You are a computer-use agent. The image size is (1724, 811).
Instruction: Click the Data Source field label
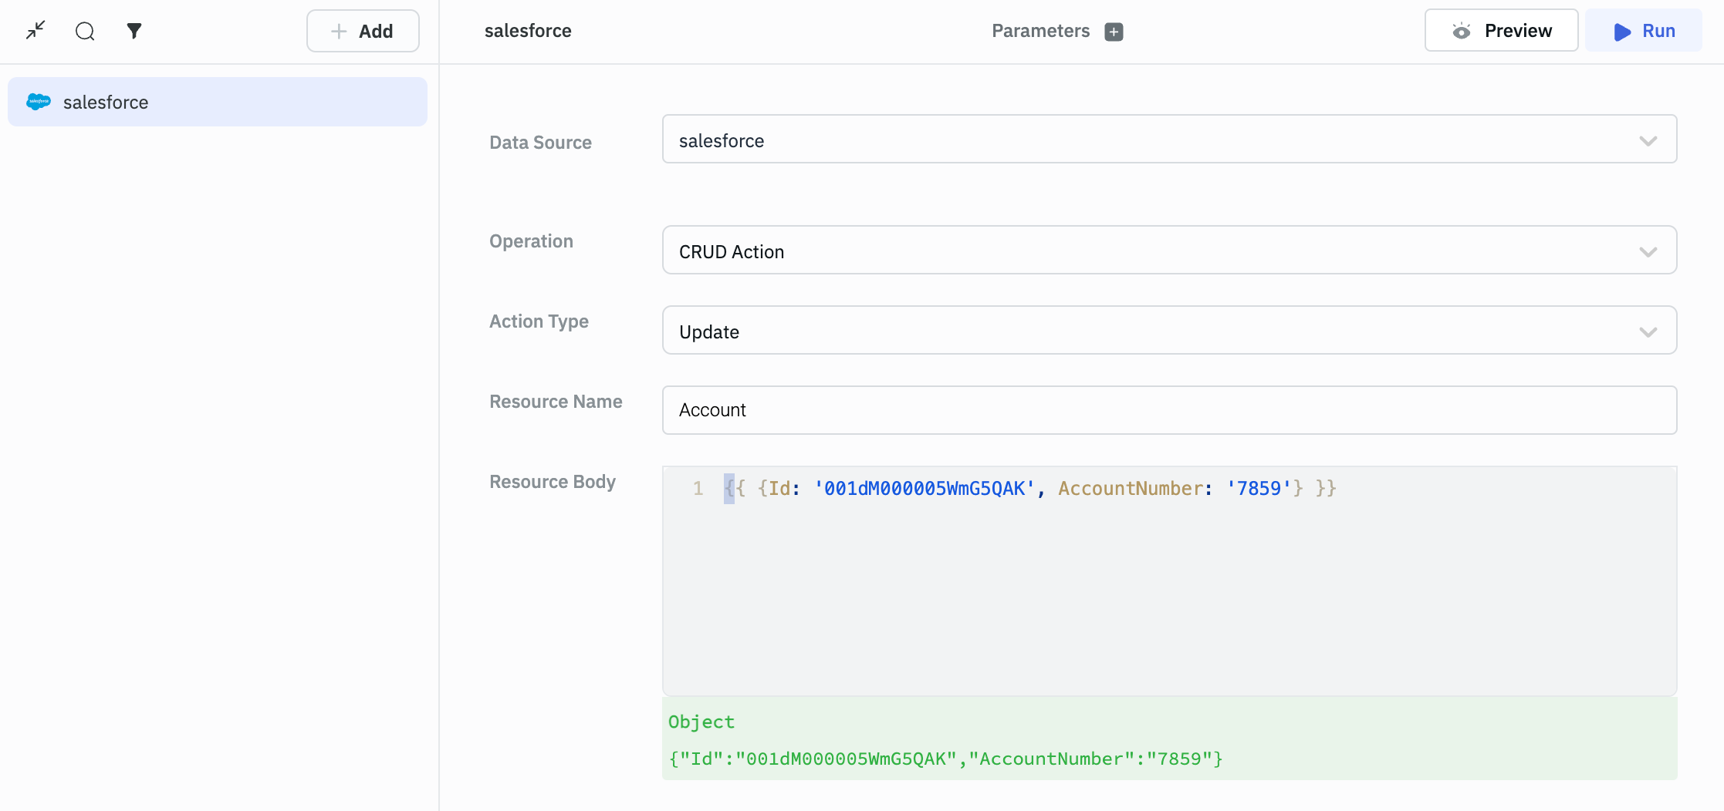click(x=540, y=143)
